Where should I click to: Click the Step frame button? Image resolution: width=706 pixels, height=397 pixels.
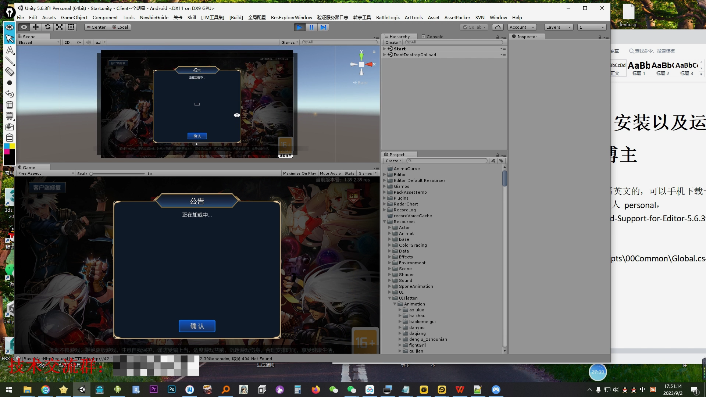click(323, 27)
